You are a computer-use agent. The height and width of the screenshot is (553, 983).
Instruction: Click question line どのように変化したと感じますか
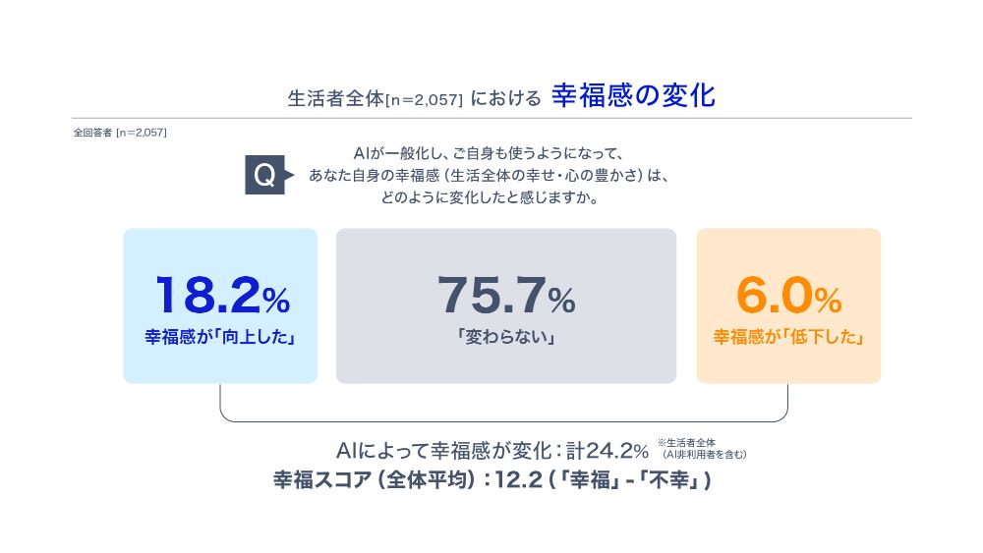(489, 197)
